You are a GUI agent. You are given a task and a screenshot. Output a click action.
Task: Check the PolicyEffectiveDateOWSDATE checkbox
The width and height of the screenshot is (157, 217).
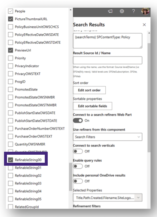[11, 34]
